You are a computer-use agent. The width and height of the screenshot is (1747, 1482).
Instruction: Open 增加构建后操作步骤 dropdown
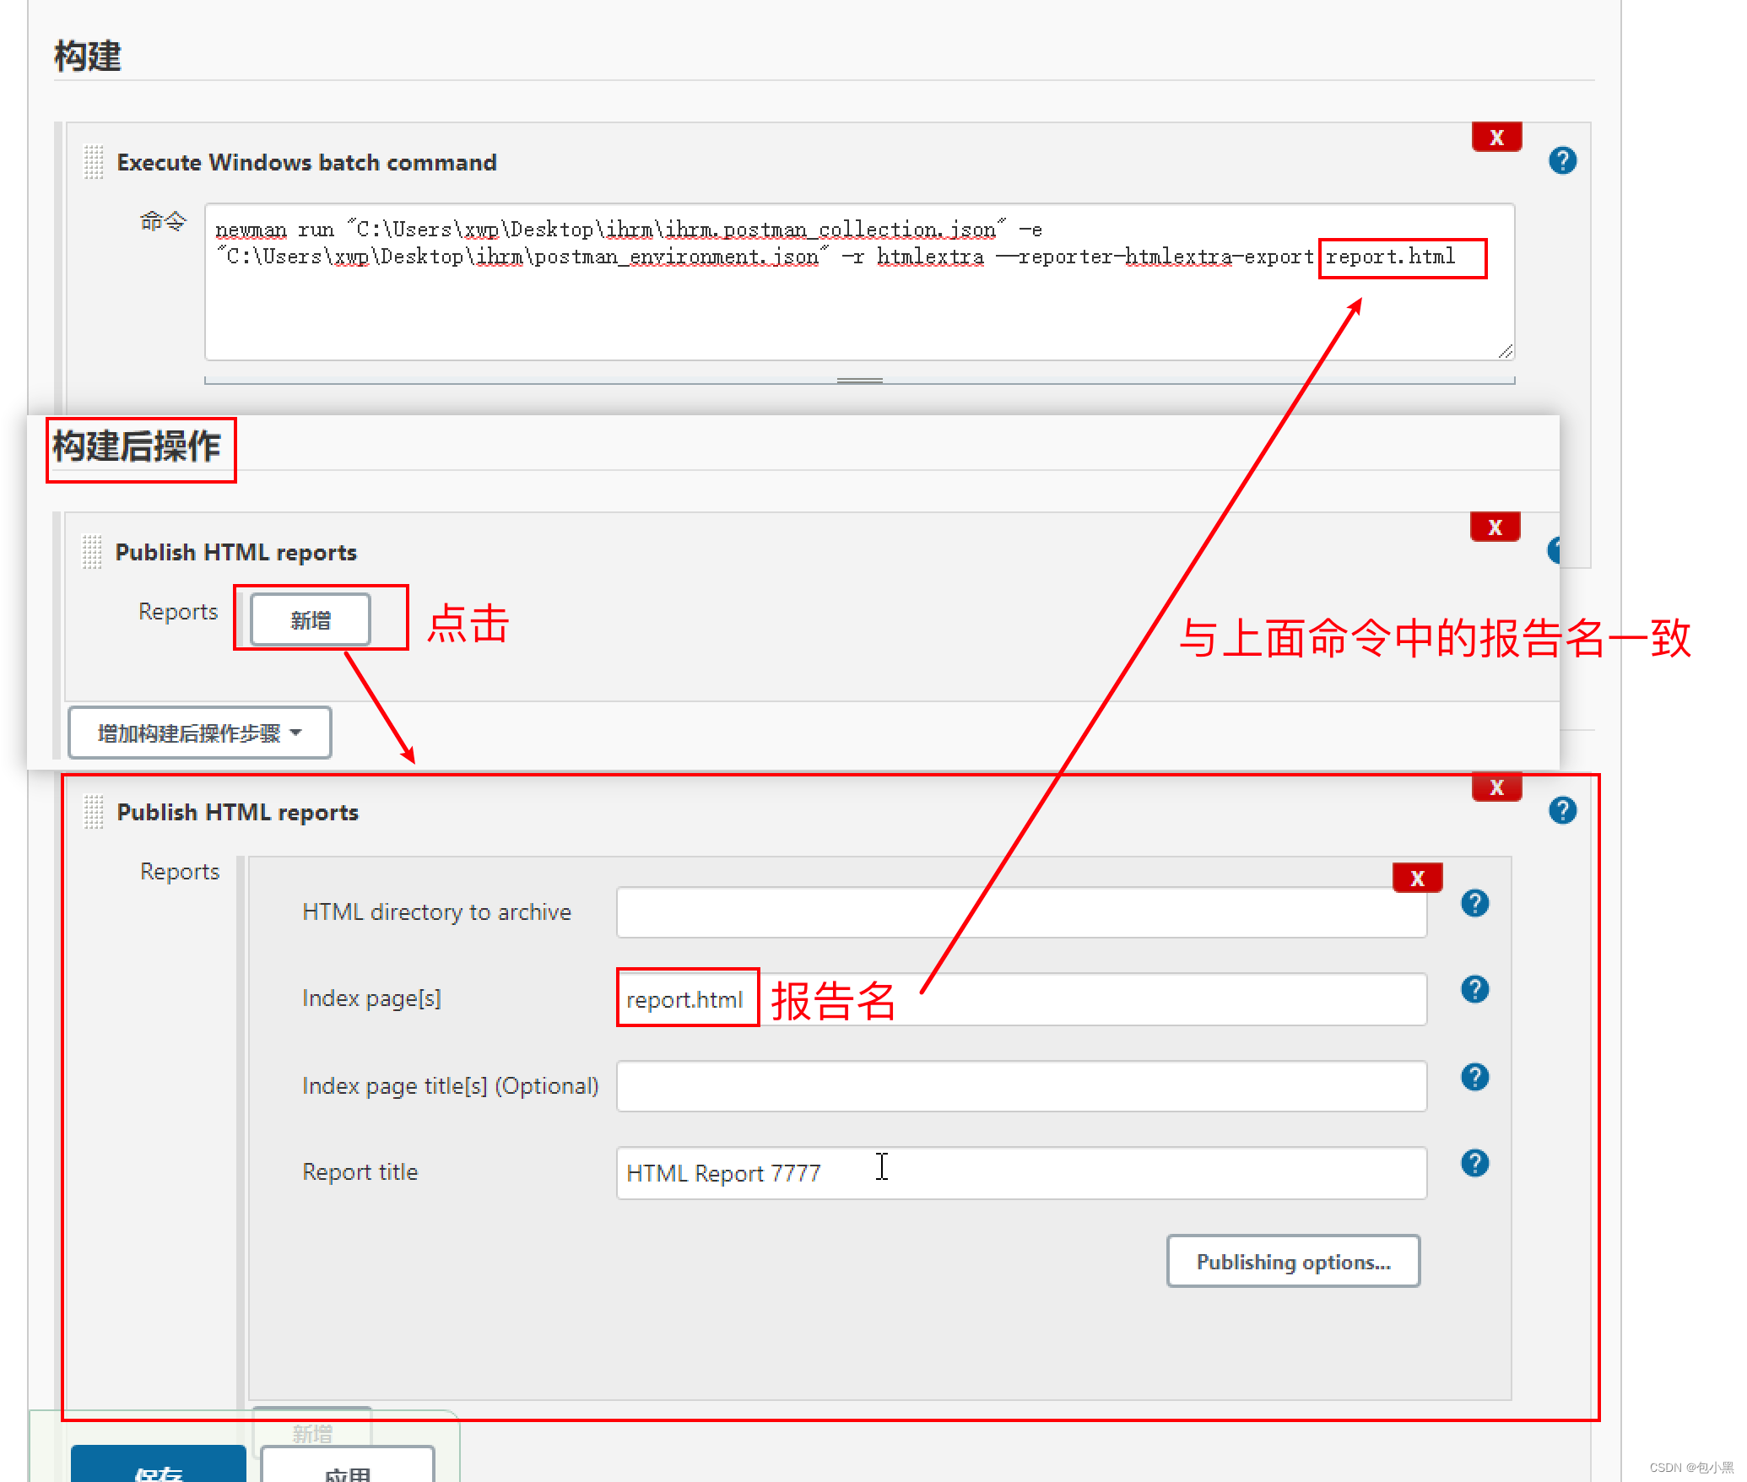199,733
